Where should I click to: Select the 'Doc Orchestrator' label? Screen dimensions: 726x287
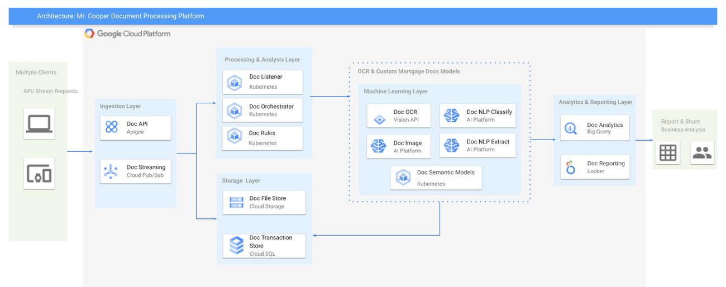point(271,107)
